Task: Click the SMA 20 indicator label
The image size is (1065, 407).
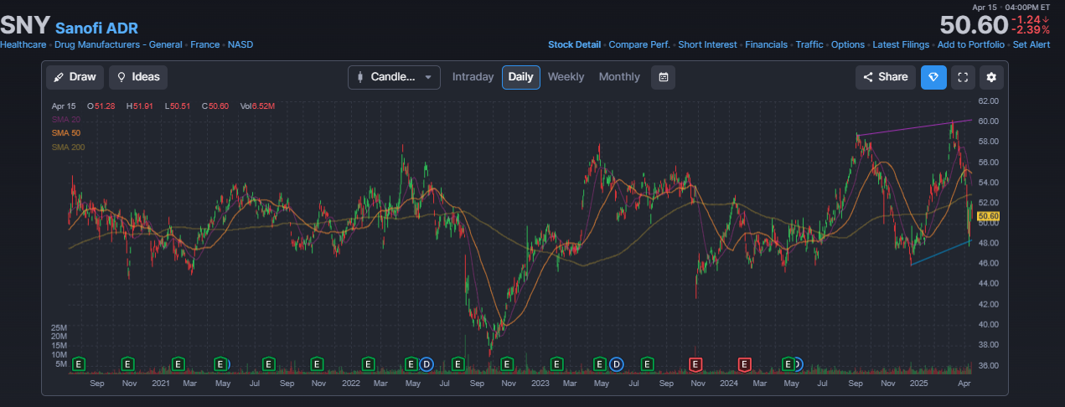Action: pyautogui.click(x=65, y=120)
